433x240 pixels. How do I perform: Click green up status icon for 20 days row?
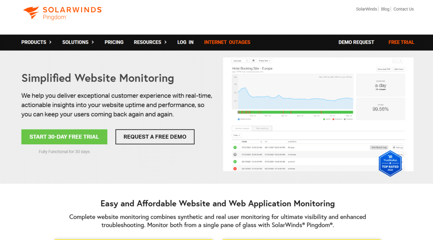(235, 148)
